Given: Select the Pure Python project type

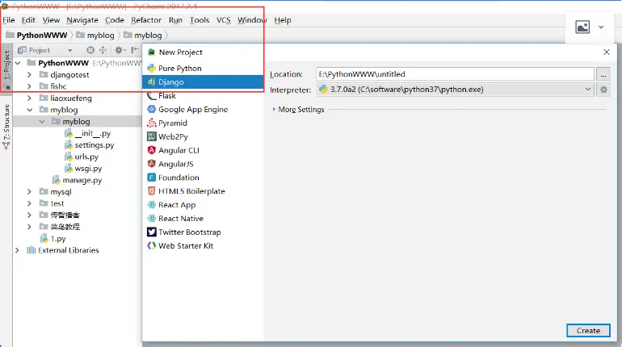Looking at the screenshot, I should [202, 68].
